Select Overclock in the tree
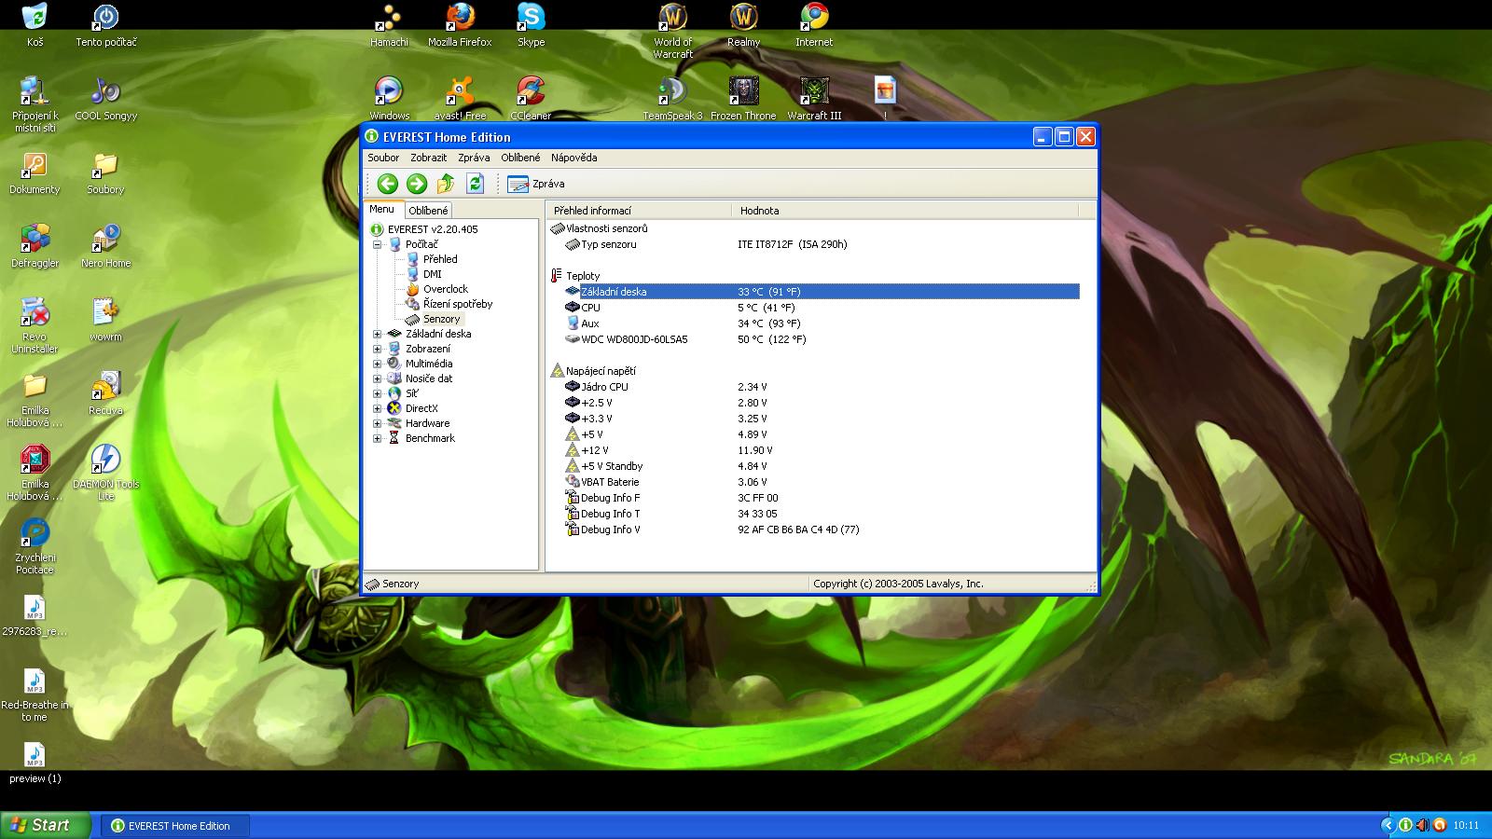This screenshot has height=839, width=1492. (x=445, y=289)
